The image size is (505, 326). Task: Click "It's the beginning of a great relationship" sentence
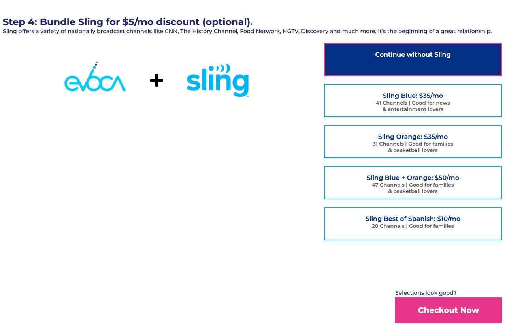(435, 31)
